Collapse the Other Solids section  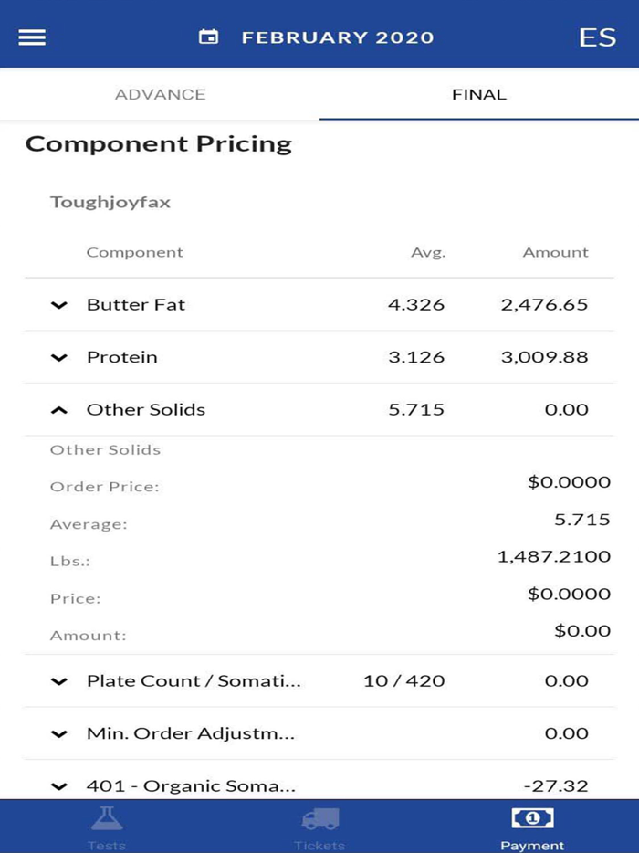[59, 410]
